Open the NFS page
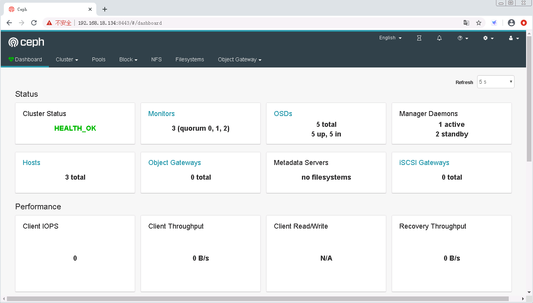Screen dimensions: 533x303 pos(156,59)
